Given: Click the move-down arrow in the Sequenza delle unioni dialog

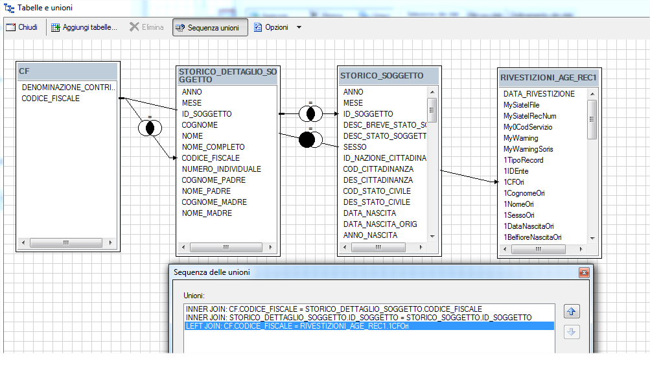Looking at the screenshot, I should tap(571, 332).
